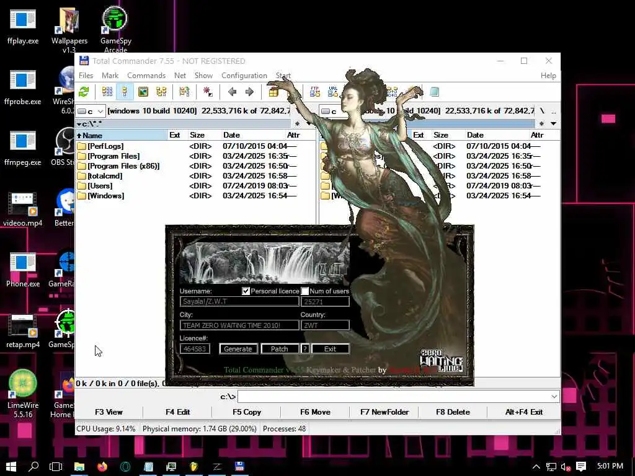Open the directory Tree view icon
The width and height of the screenshot is (635, 476).
click(x=161, y=92)
